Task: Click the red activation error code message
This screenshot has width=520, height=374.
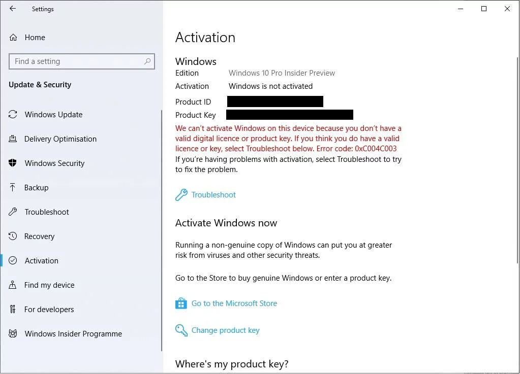Action: [288, 139]
